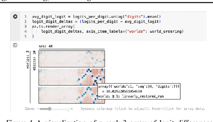The height and width of the screenshot is (122, 213).
Task: Click the Zoom slider handle
Action: point(50,109)
